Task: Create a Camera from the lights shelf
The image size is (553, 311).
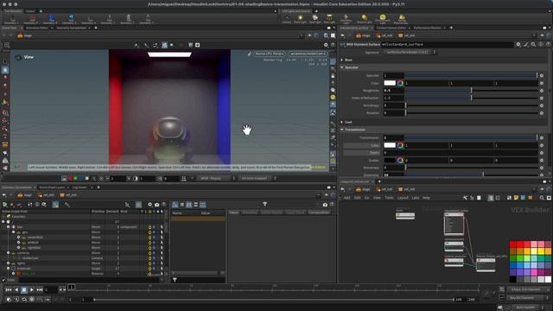Action: click(x=287, y=19)
